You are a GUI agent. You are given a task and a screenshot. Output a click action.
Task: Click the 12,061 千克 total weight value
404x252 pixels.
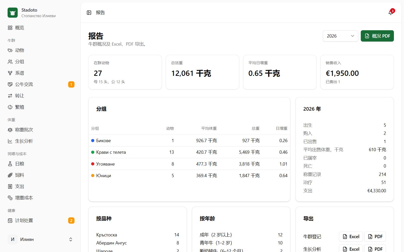(x=191, y=73)
